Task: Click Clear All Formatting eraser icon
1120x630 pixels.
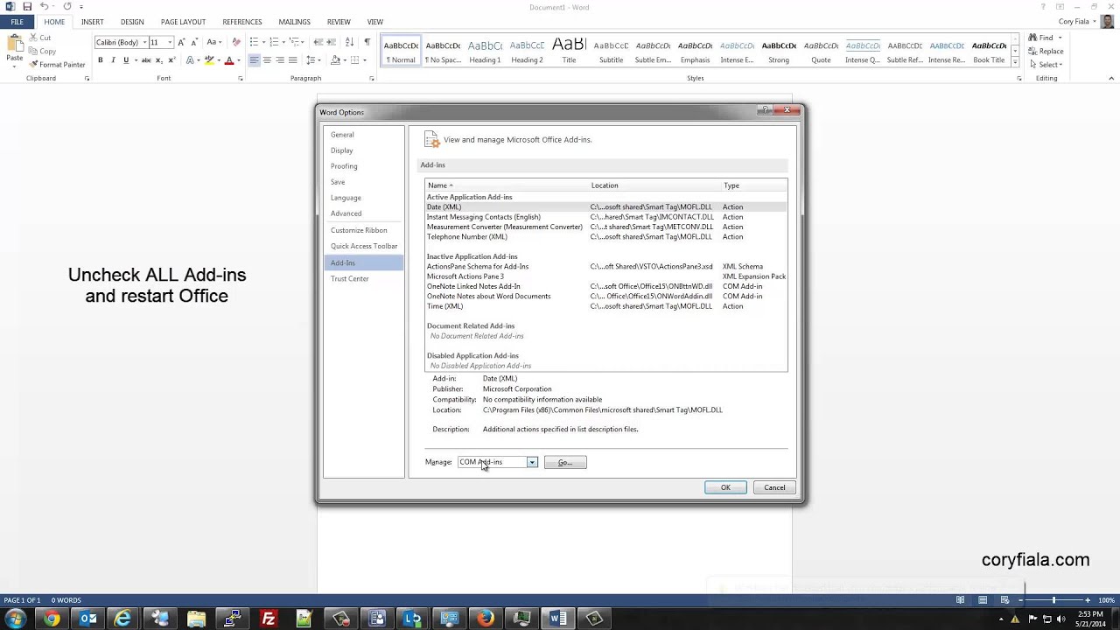Action: tap(236, 42)
